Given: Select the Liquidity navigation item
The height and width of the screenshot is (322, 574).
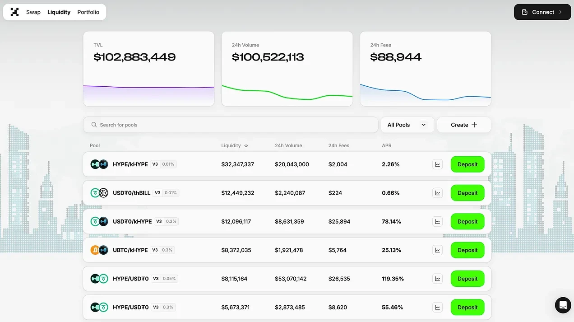Looking at the screenshot, I should coord(59,12).
